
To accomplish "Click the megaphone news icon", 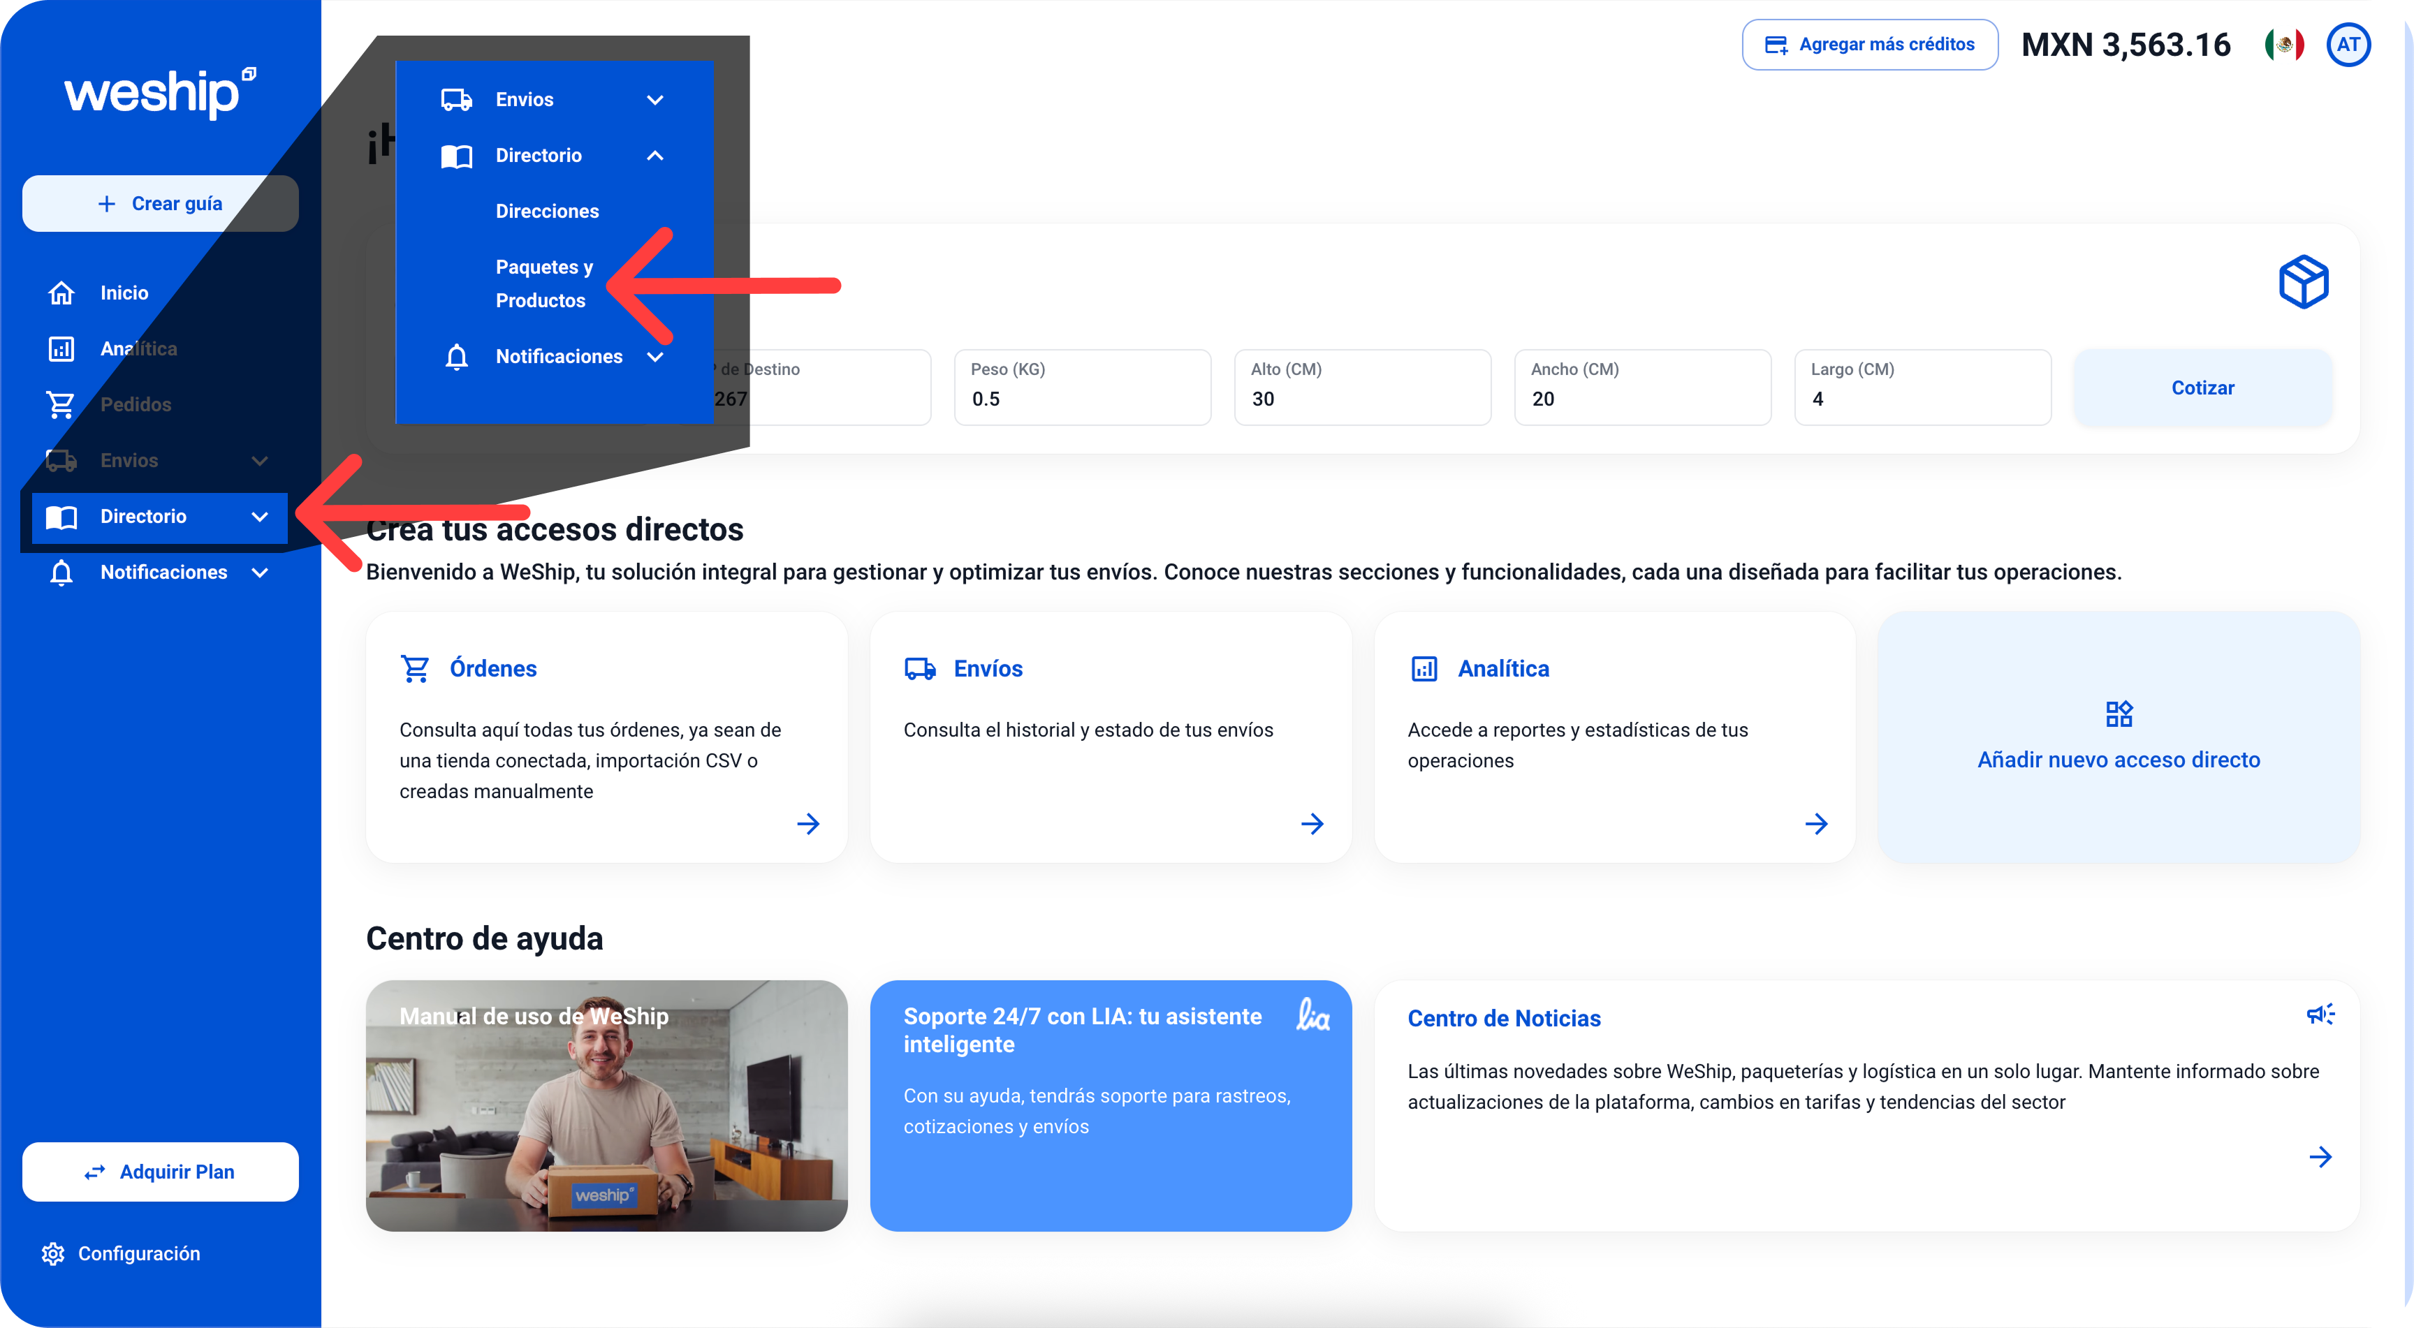I will point(2320,1015).
